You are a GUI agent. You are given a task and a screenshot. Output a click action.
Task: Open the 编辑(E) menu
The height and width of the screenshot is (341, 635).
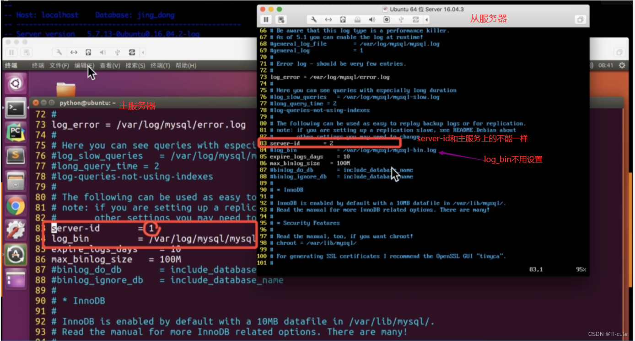[x=84, y=66]
